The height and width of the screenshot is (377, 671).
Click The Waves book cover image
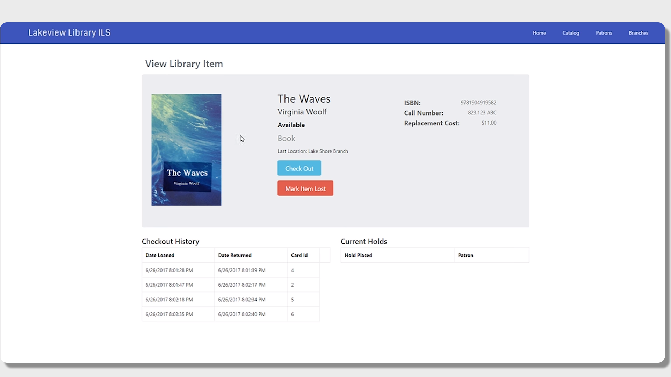pyautogui.click(x=186, y=149)
